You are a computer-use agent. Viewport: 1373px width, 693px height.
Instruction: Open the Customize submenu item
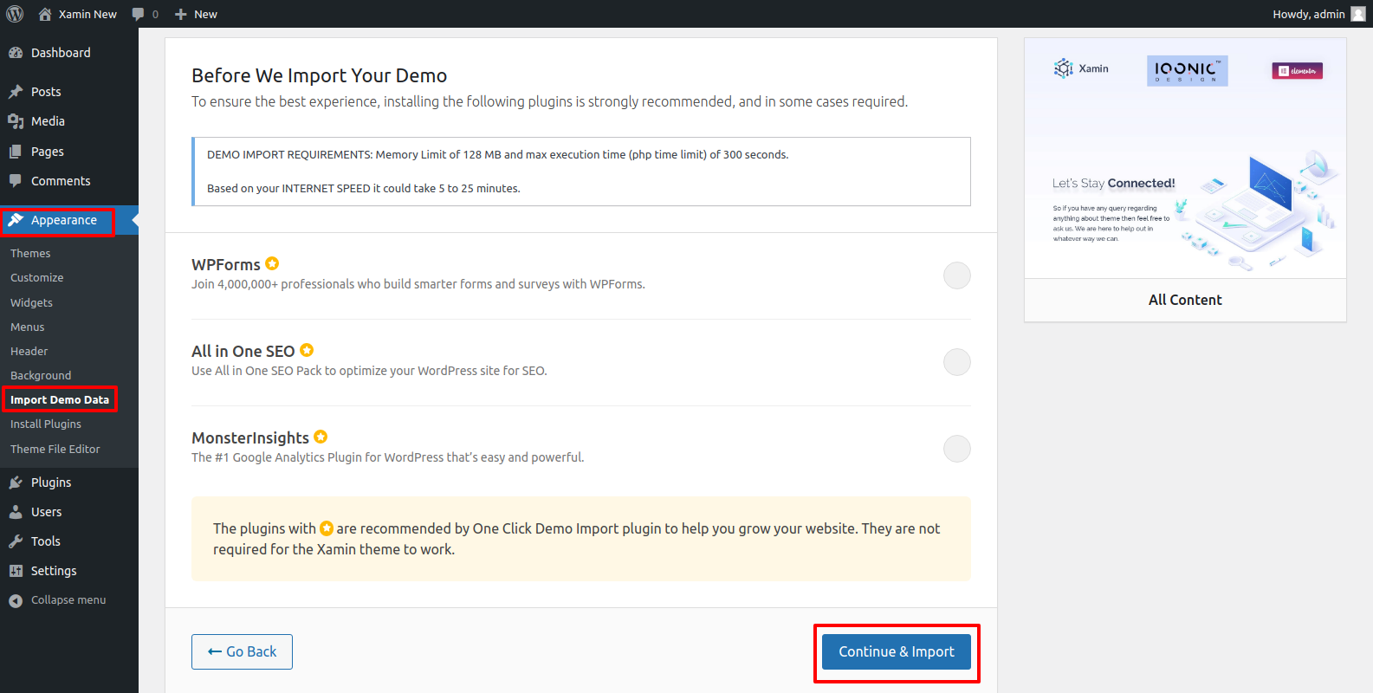[36, 277]
